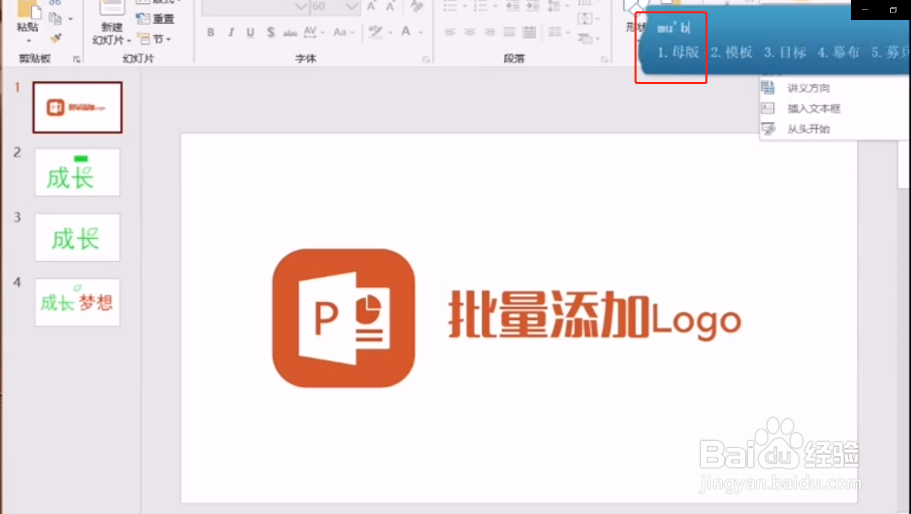Open the 字体 group dialog launcher
This screenshot has height=514, width=911.
tap(427, 59)
